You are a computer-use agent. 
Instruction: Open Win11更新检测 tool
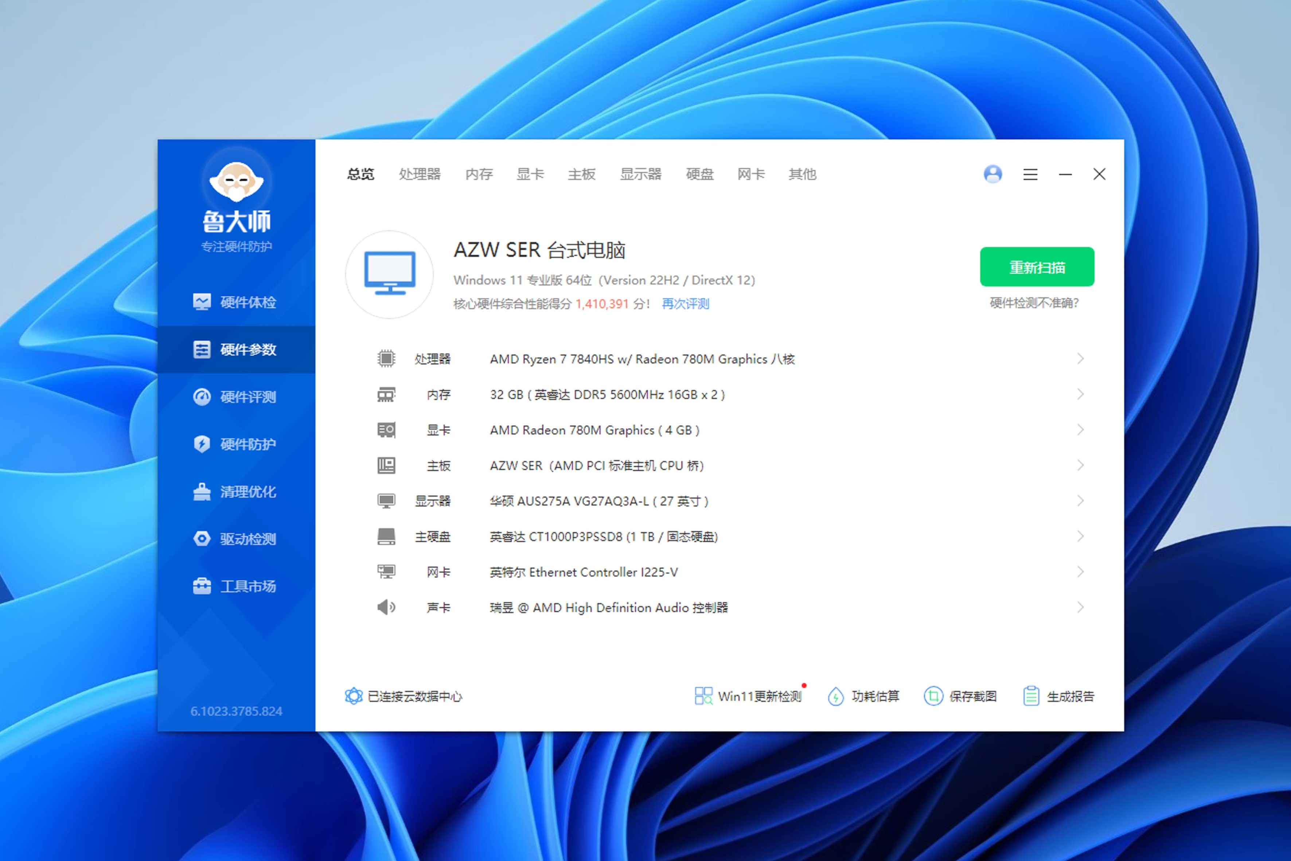coord(748,696)
